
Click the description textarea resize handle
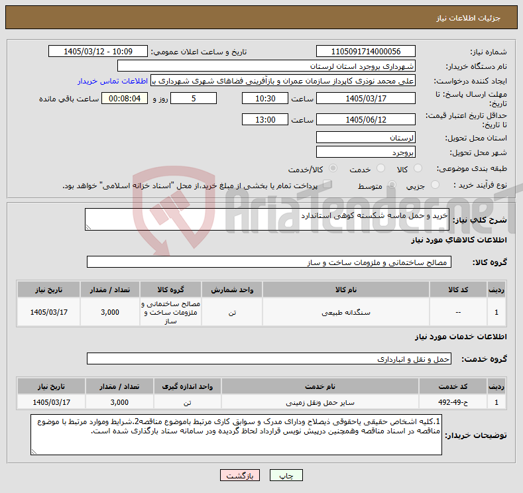click(x=88, y=227)
